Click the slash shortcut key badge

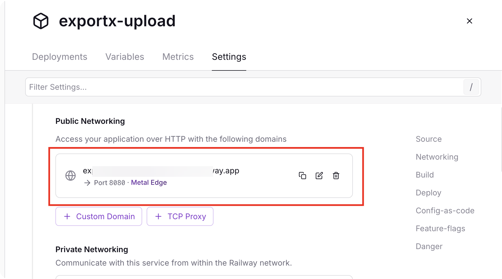tap(471, 87)
